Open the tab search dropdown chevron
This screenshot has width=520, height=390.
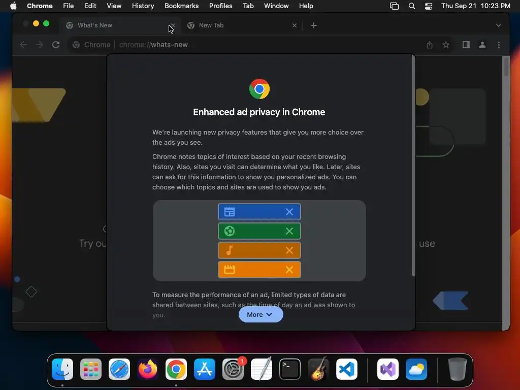pyautogui.click(x=499, y=25)
